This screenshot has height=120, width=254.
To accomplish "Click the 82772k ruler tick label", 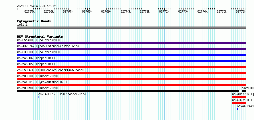I will coord(164,11).
